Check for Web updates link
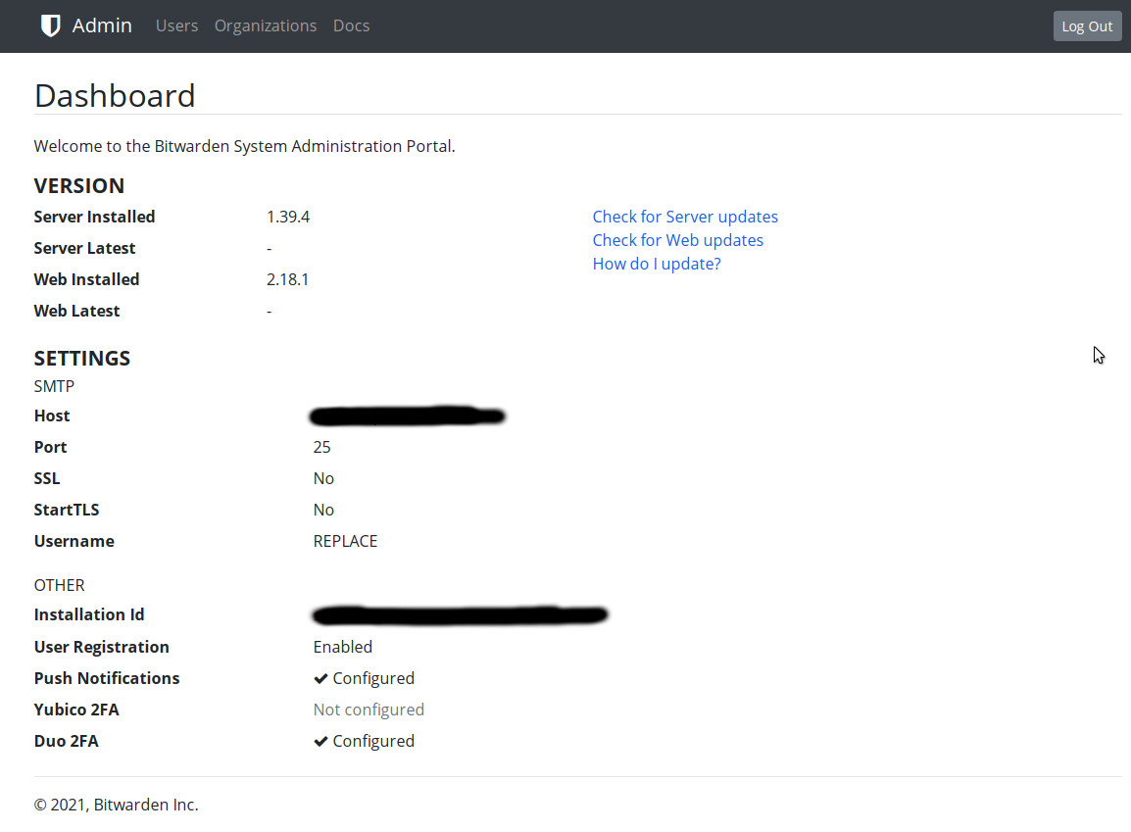Image resolution: width=1131 pixels, height=832 pixels. coord(678,240)
